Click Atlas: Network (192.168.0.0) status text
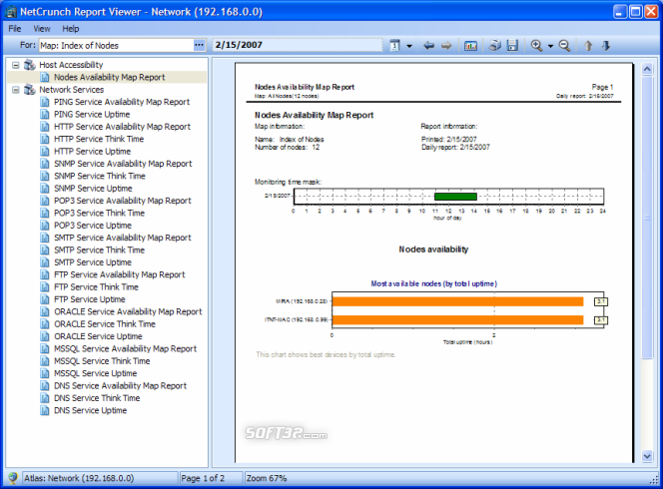 click(x=79, y=478)
